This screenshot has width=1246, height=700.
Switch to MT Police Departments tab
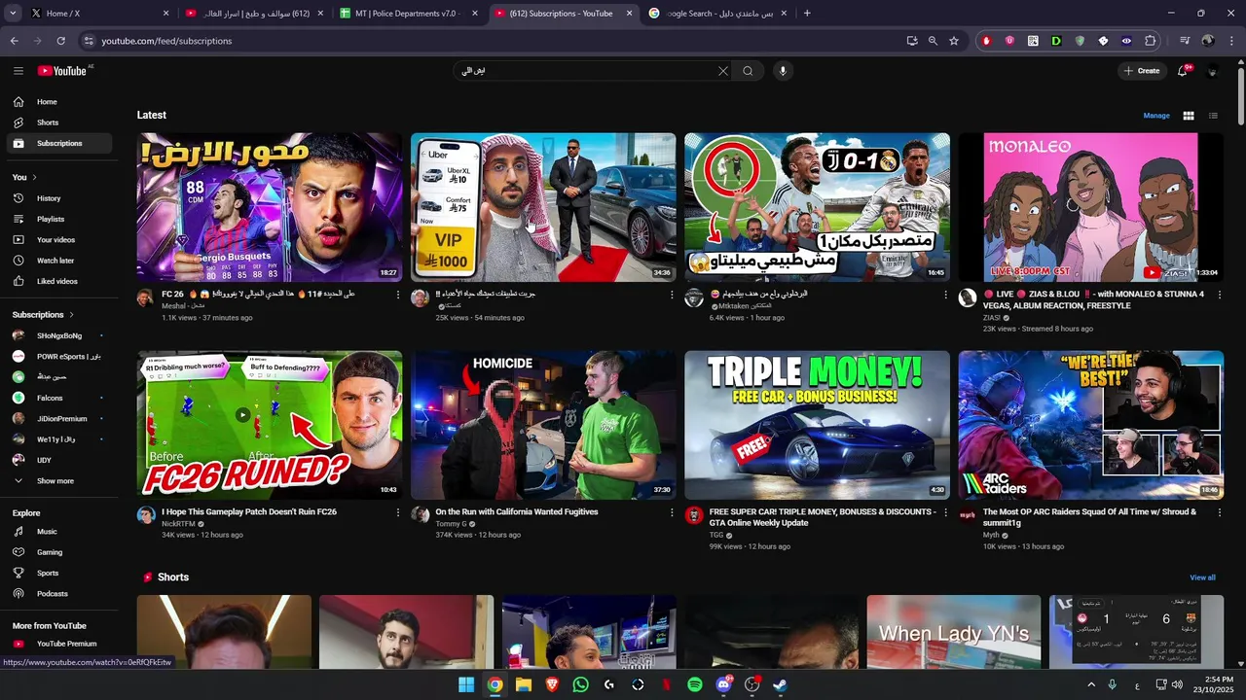point(409,14)
